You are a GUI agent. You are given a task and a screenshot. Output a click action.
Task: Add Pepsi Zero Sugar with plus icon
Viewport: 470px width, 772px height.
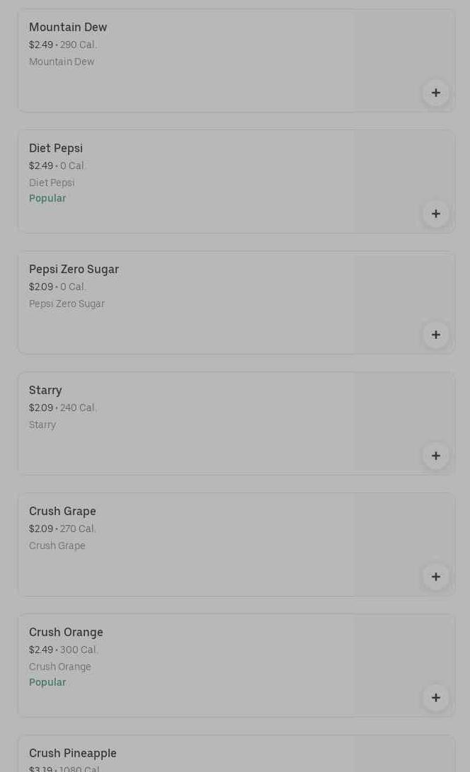click(x=436, y=335)
